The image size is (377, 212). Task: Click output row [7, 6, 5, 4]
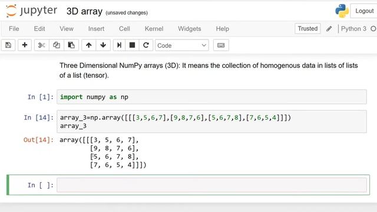(118, 165)
